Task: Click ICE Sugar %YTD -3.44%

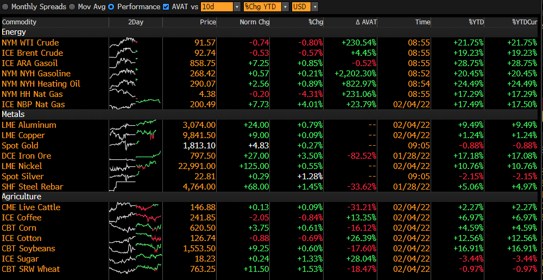Action: tap(471, 258)
